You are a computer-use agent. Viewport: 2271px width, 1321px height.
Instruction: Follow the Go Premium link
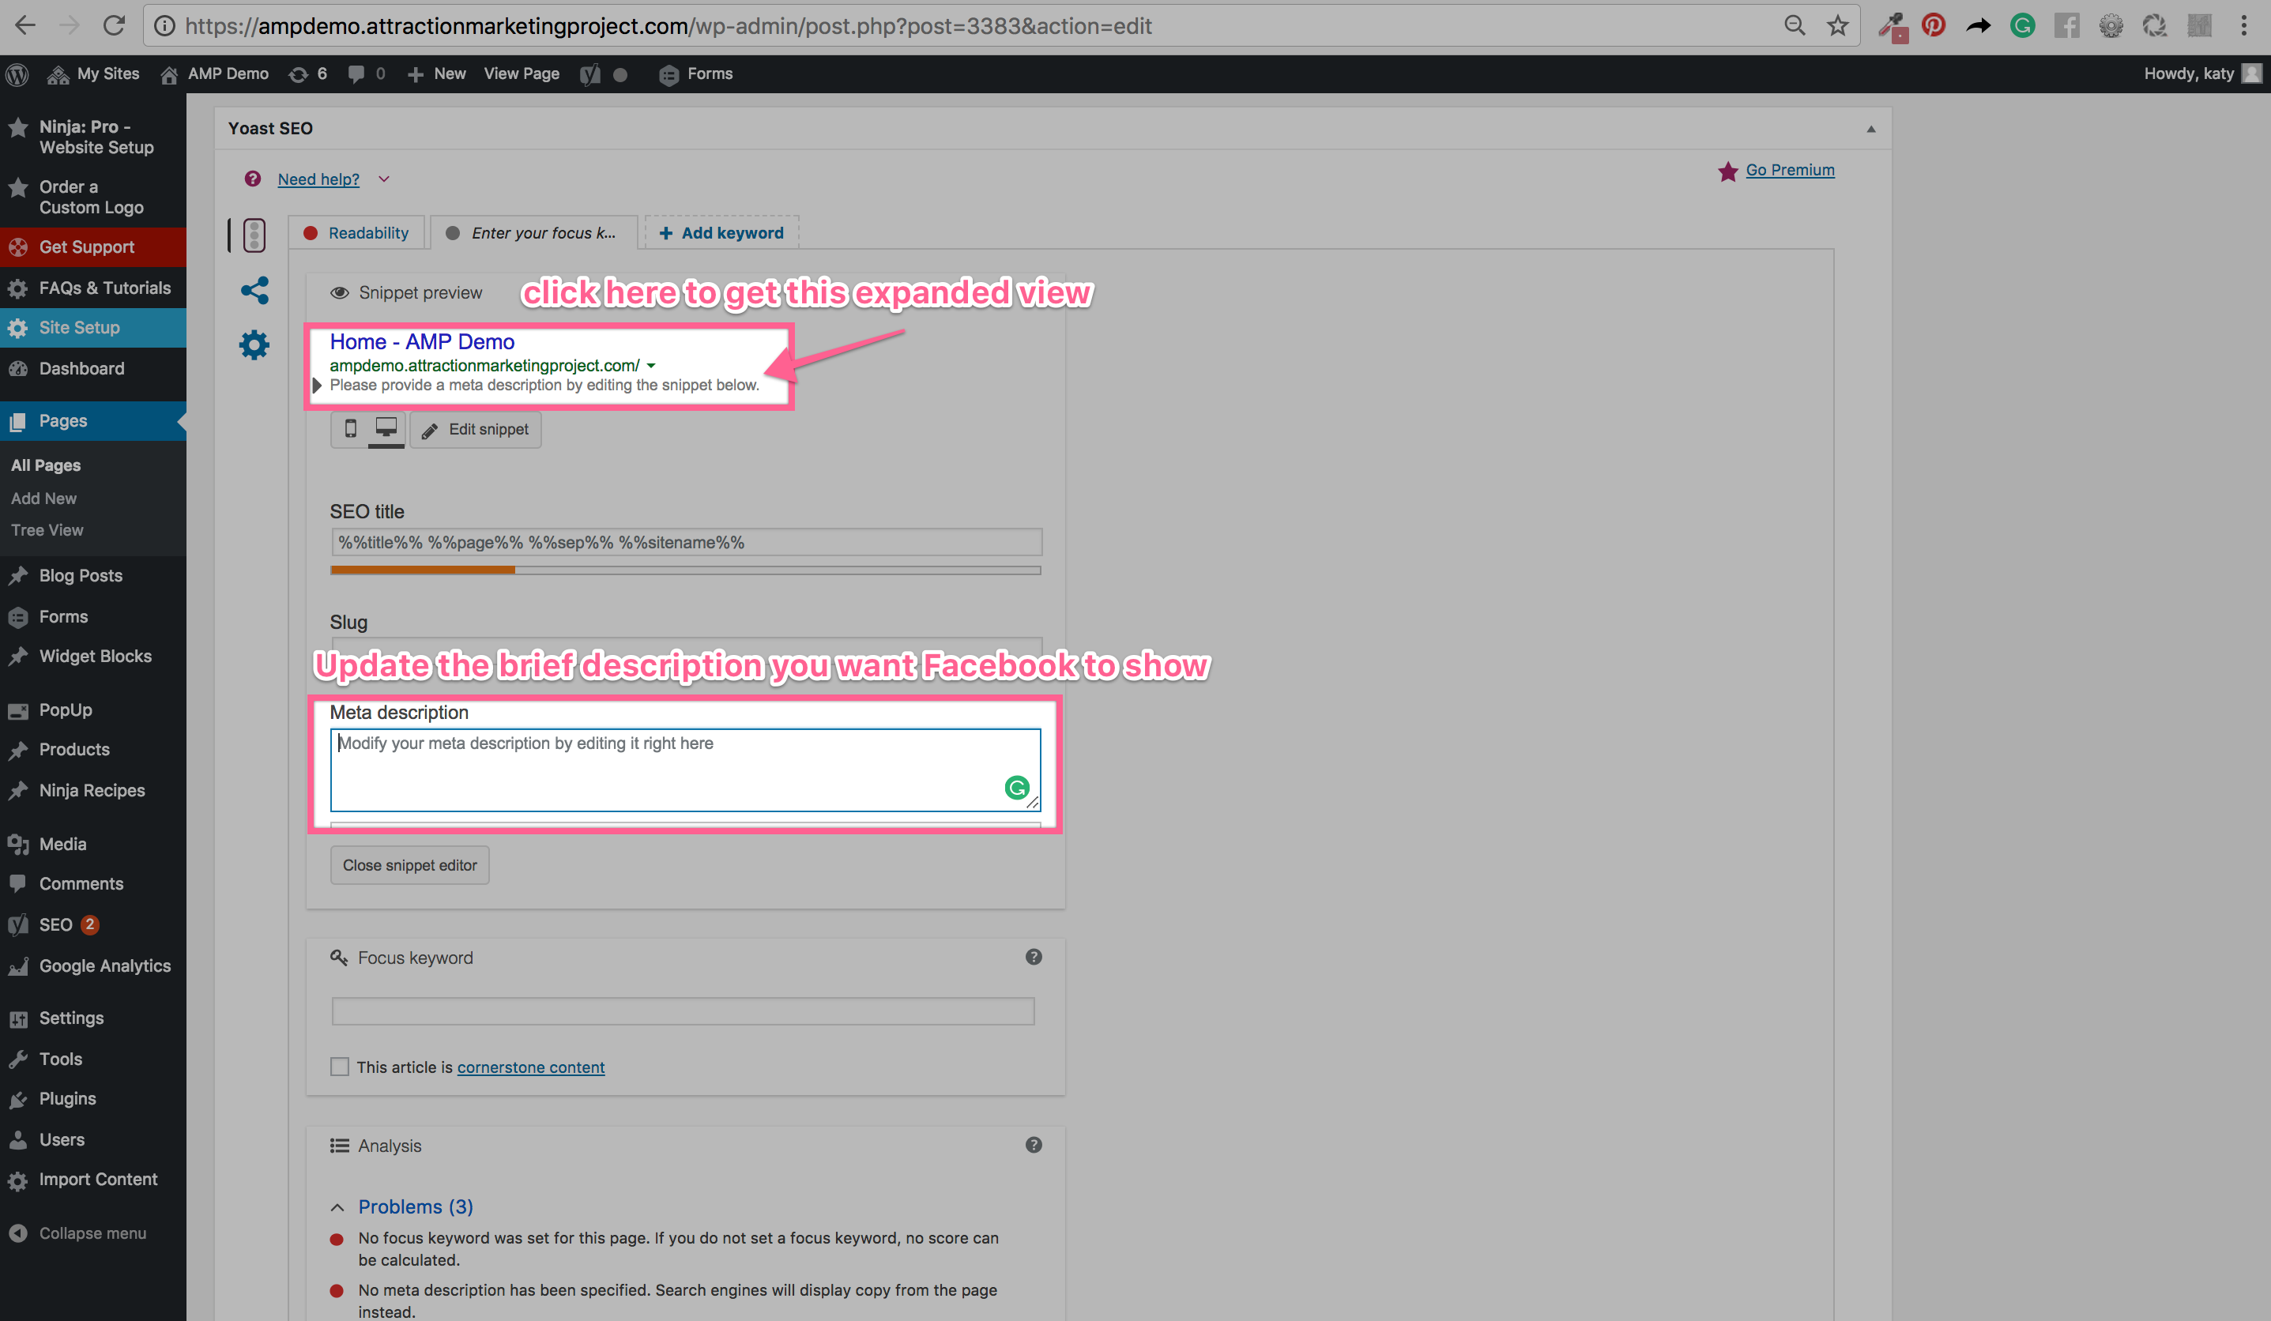(1790, 171)
